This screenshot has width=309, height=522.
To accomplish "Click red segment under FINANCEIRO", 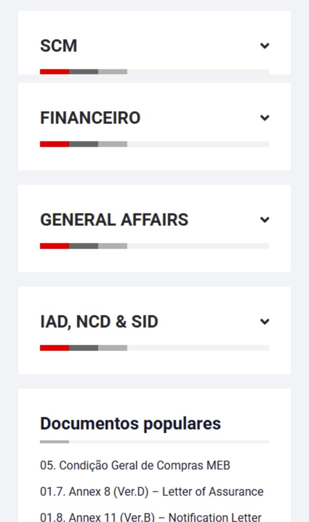I will (55, 144).
